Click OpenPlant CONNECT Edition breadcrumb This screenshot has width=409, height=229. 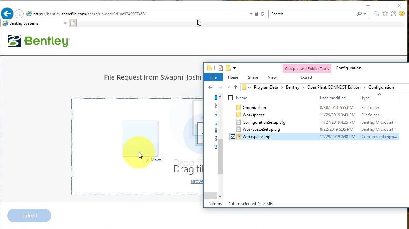(334, 87)
